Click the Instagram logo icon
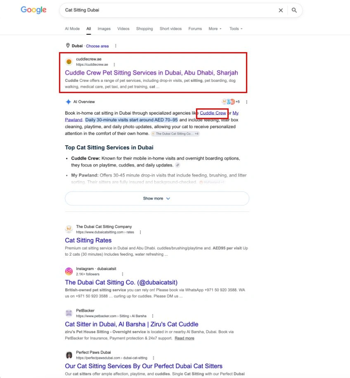 click(x=69, y=271)
